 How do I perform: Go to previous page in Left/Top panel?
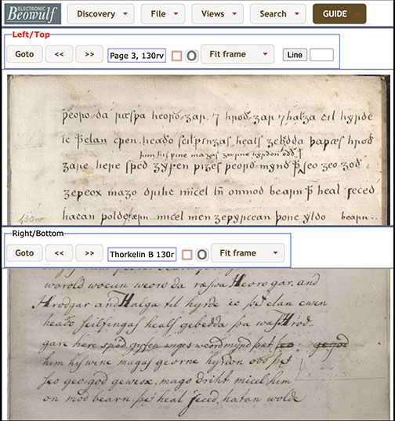coord(59,54)
